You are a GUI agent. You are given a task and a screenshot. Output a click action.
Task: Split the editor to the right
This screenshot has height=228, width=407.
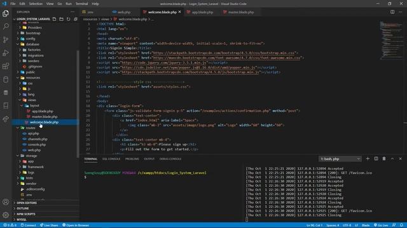pos(392,12)
